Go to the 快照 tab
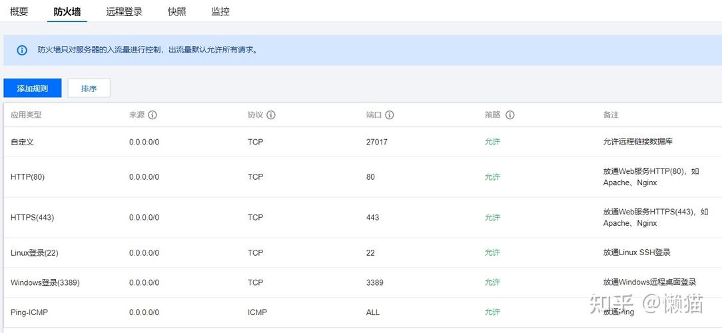Screen dimensions: 722x333 click(x=177, y=12)
